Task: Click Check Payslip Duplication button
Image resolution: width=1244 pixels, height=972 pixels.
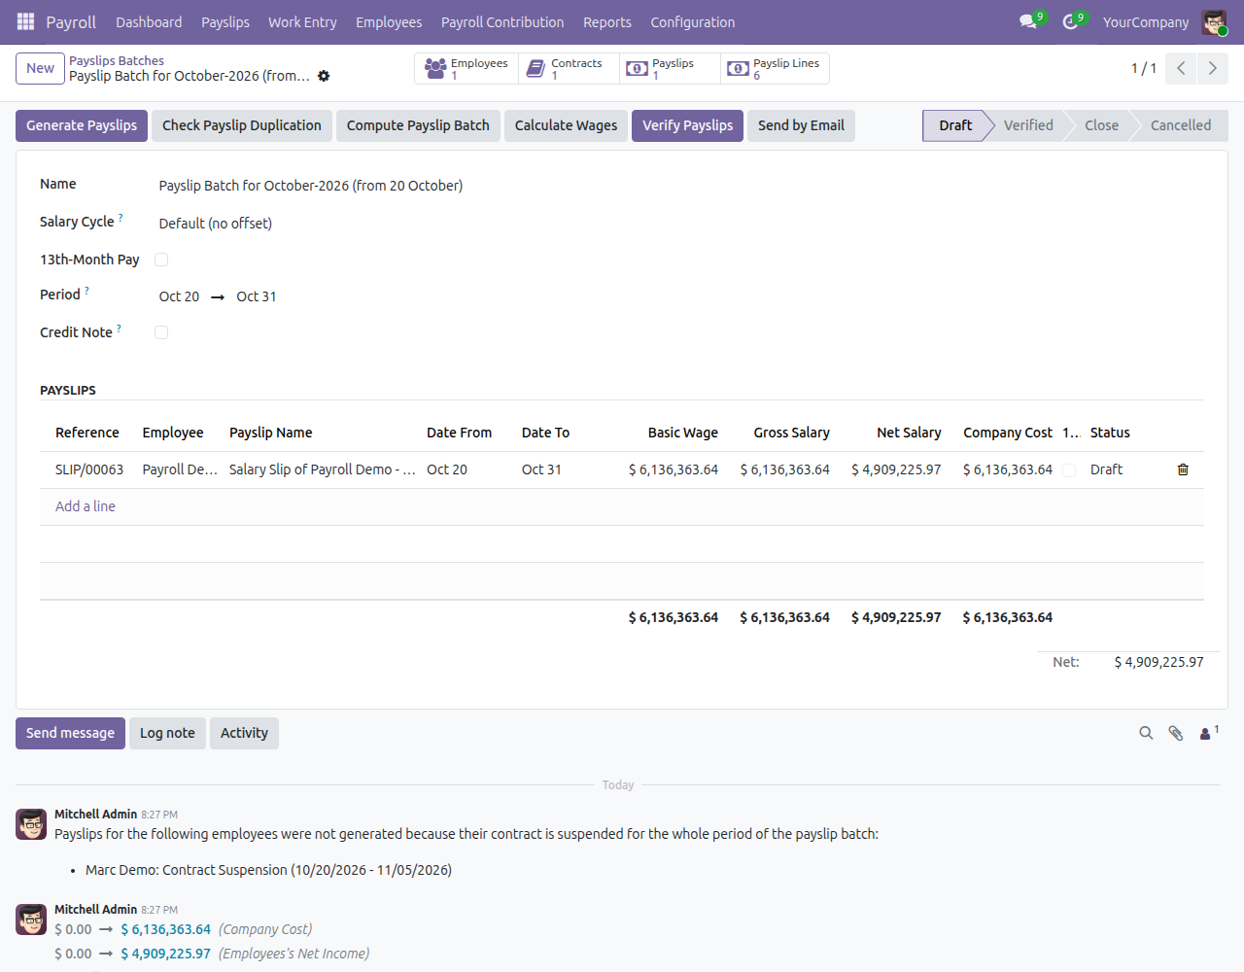Action: (242, 125)
